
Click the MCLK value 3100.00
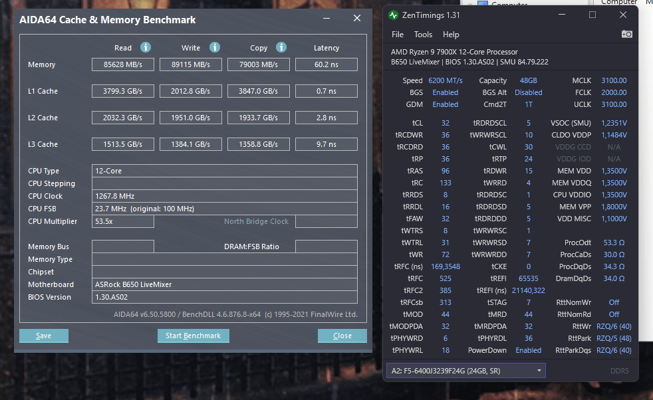(x=614, y=80)
